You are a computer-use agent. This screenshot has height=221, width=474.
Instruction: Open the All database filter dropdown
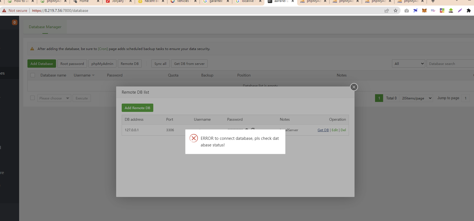point(409,64)
